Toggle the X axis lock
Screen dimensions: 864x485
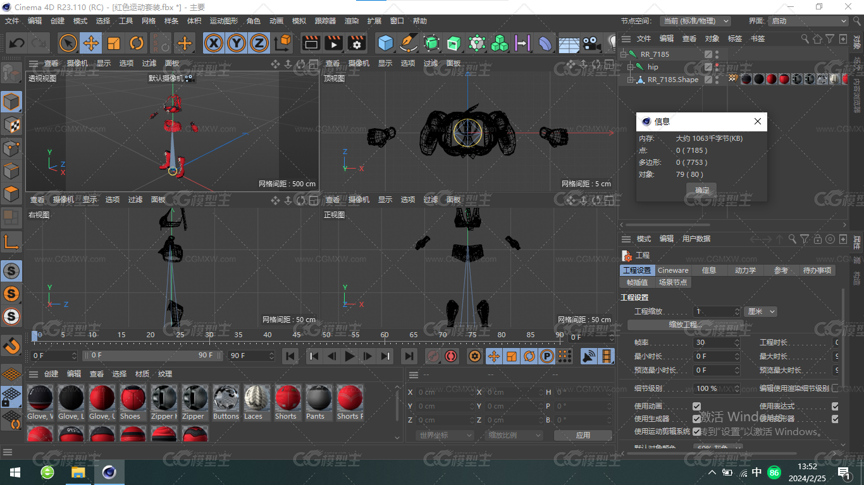214,43
